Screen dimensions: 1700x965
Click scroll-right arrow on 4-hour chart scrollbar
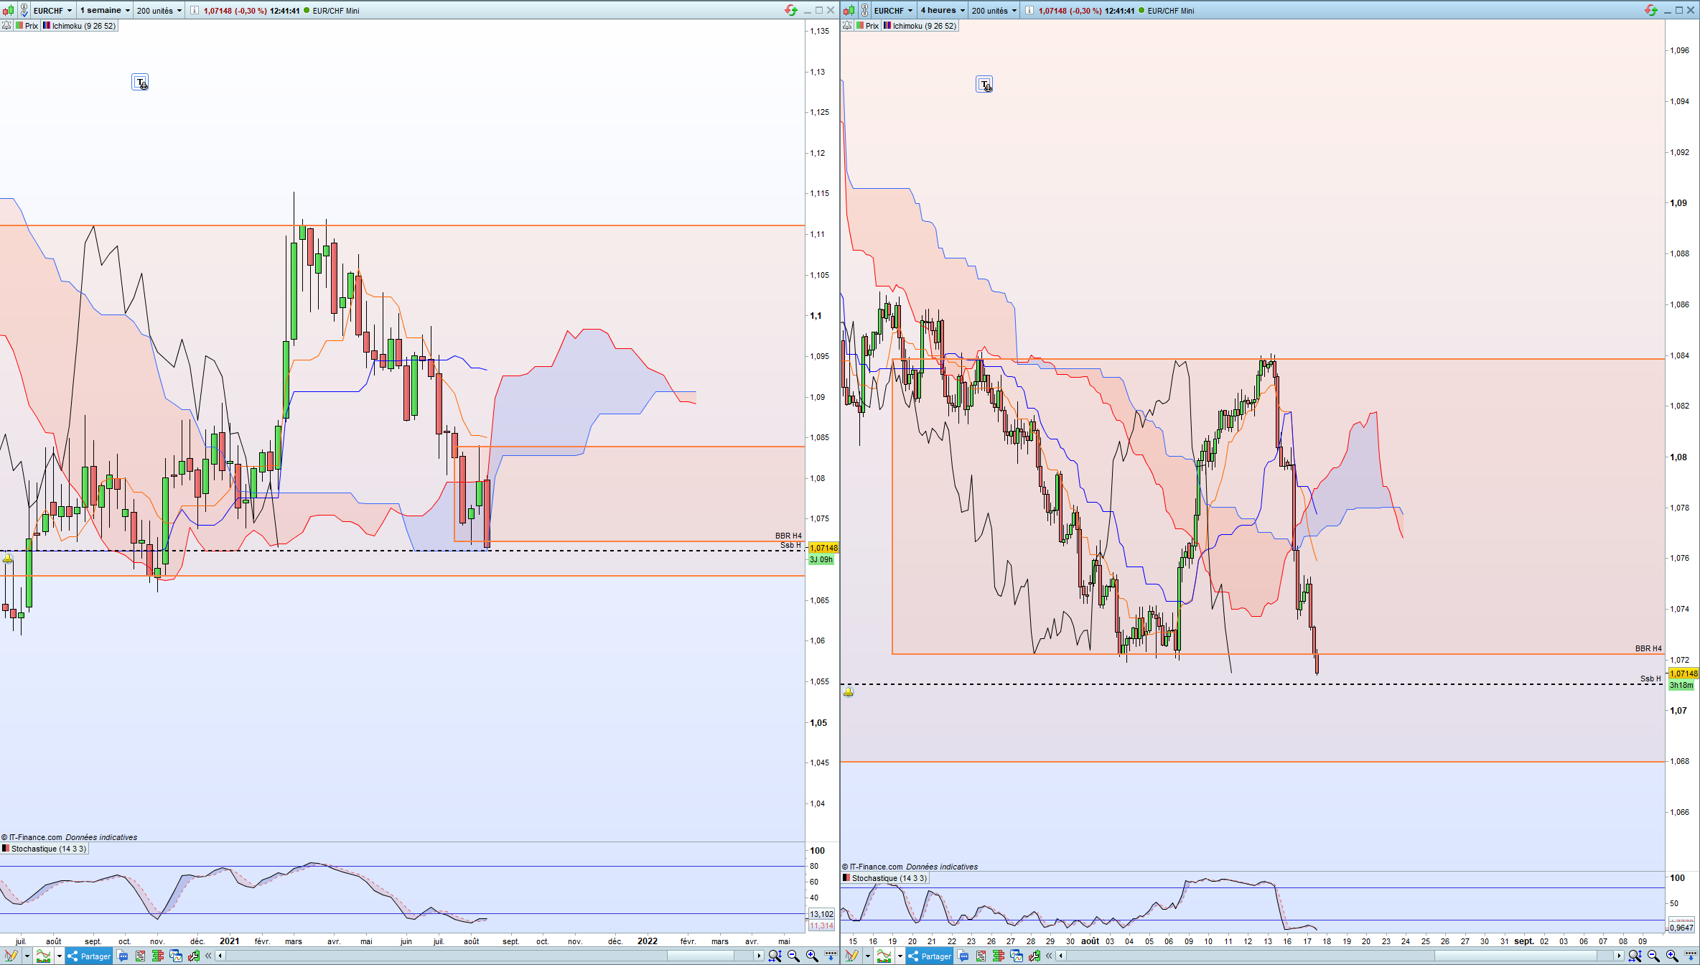(1619, 956)
